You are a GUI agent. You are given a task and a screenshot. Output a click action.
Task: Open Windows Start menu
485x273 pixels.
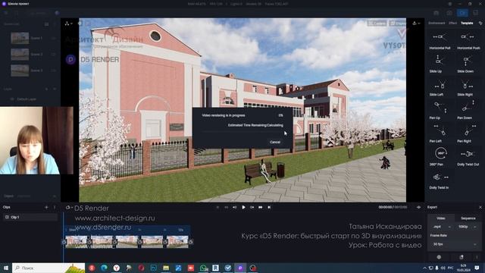coord(6,268)
